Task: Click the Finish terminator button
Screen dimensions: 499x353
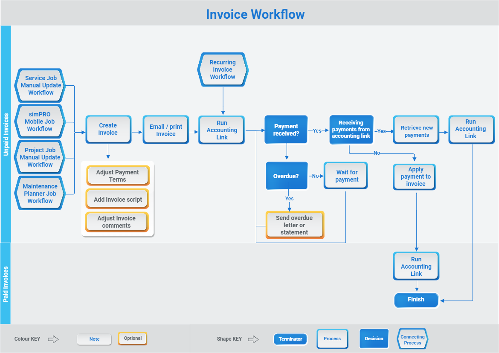Action: [x=416, y=300]
